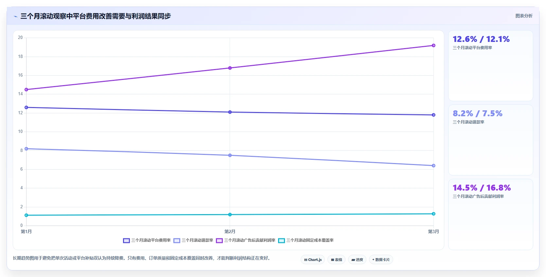Click the 8.2% / 7.5% card value
Screen dimensions: 546x277
477,114
